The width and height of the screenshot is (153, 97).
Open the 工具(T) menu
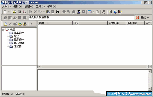click(40, 6)
